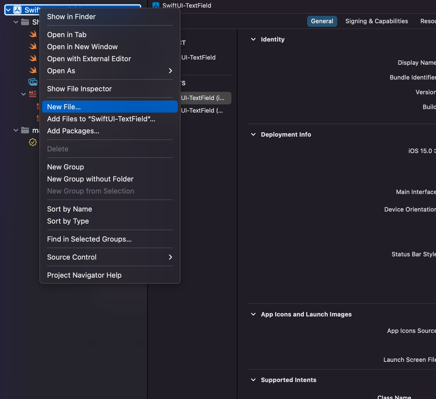This screenshot has height=399, width=436.
Task: Choose Open in New Window
Action: point(110,47)
